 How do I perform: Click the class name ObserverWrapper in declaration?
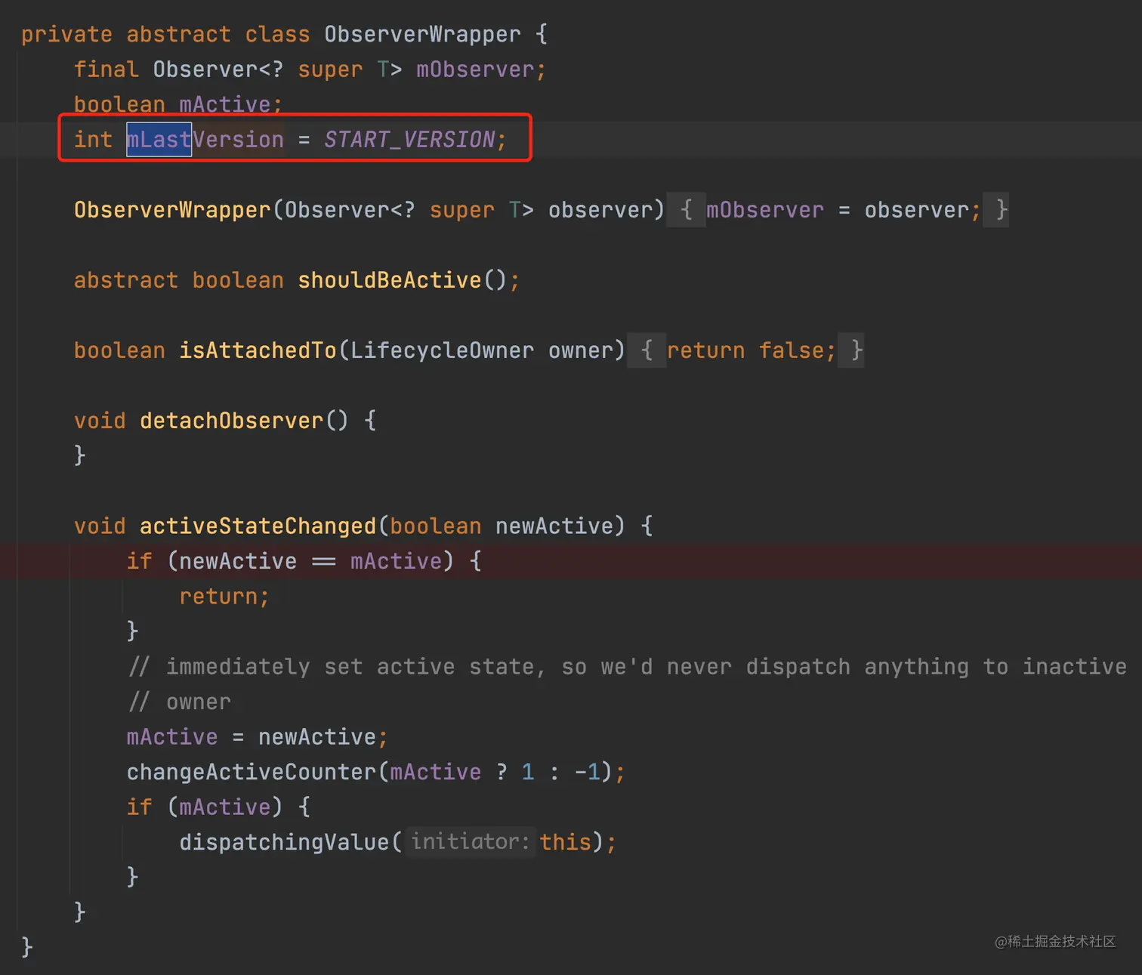(x=422, y=35)
